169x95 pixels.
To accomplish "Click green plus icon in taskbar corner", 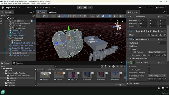I will click(x=3, y=92).
